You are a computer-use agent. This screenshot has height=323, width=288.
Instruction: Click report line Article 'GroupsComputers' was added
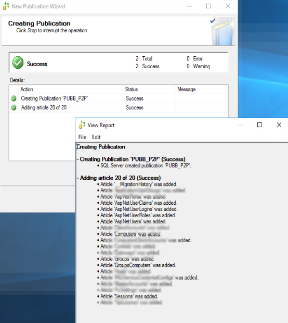138,265
